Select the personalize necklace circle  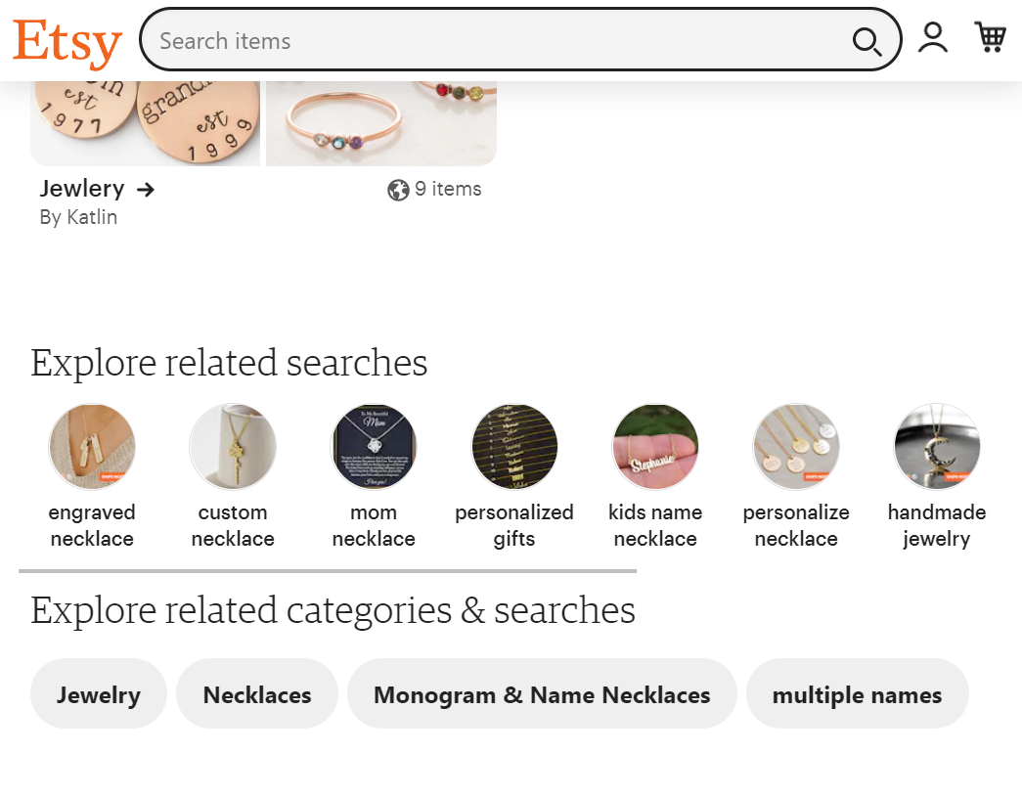point(796,446)
